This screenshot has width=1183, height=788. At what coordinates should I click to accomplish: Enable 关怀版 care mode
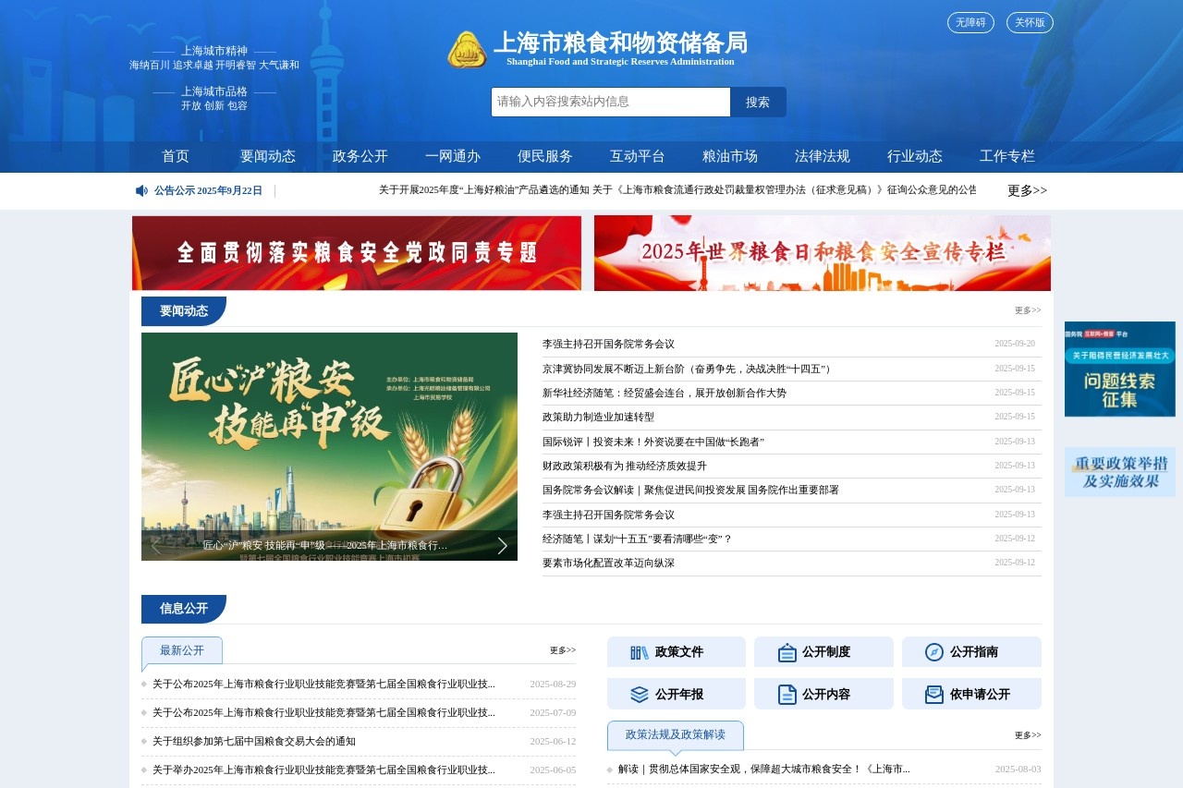[1029, 22]
